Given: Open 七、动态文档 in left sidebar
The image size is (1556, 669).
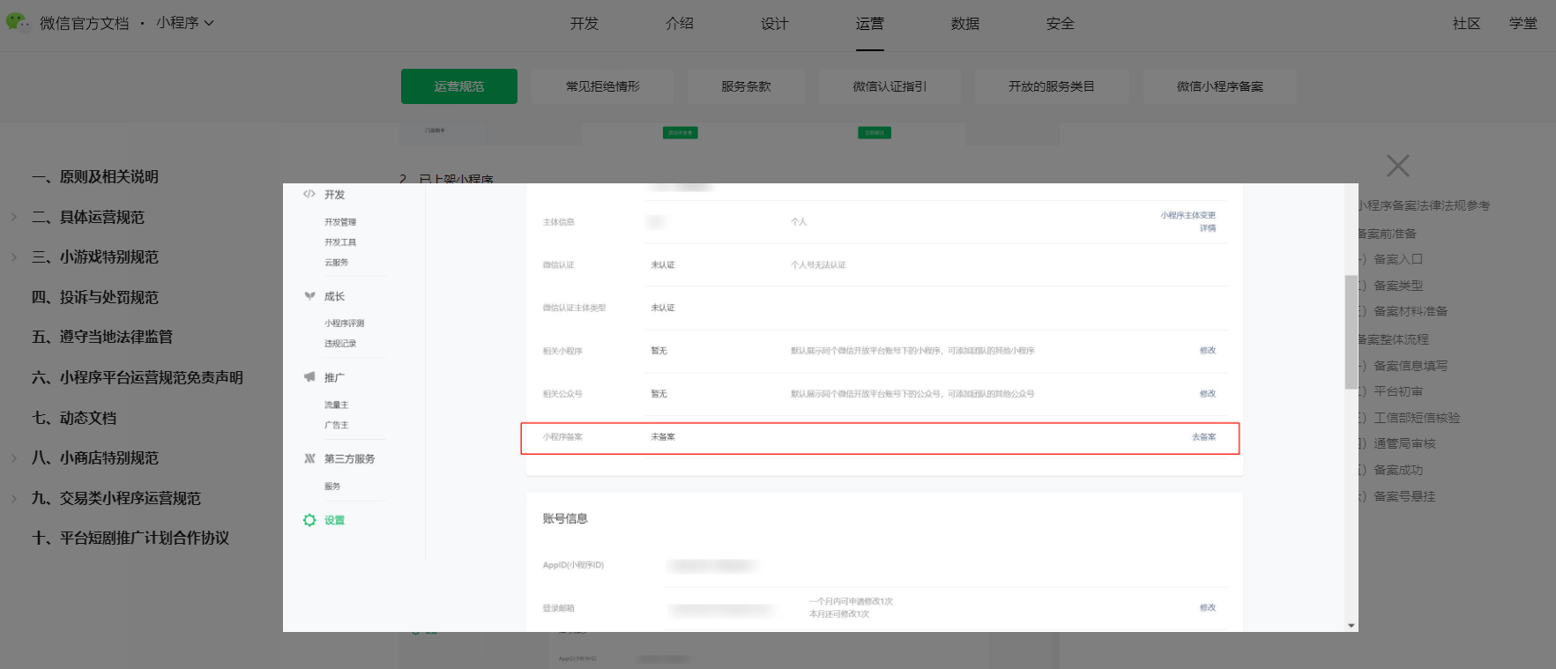Looking at the screenshot, I should pyautogui.click(x=74, y=419).
